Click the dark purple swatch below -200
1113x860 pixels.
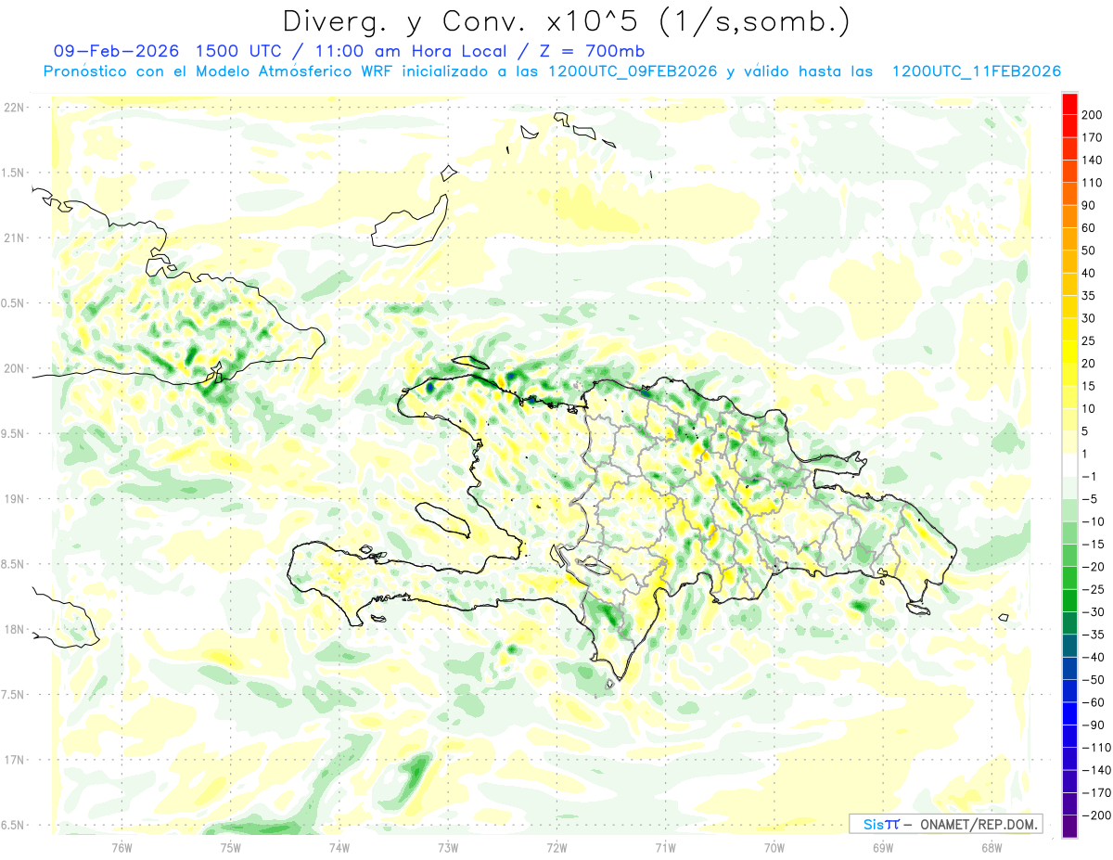(1069, 828)
